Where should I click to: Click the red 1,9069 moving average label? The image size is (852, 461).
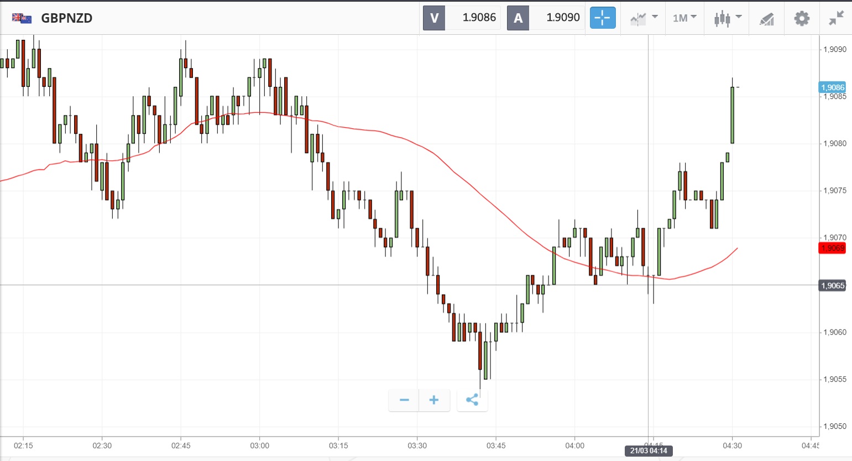pos(832,248)
